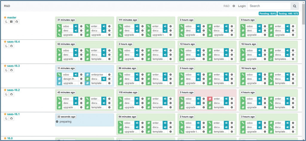The height and width of the screenshot is (141, 306).
Task: Sign in to odoo build, saas-16.1 2 hours ago
Action: (x=198, y=123)
